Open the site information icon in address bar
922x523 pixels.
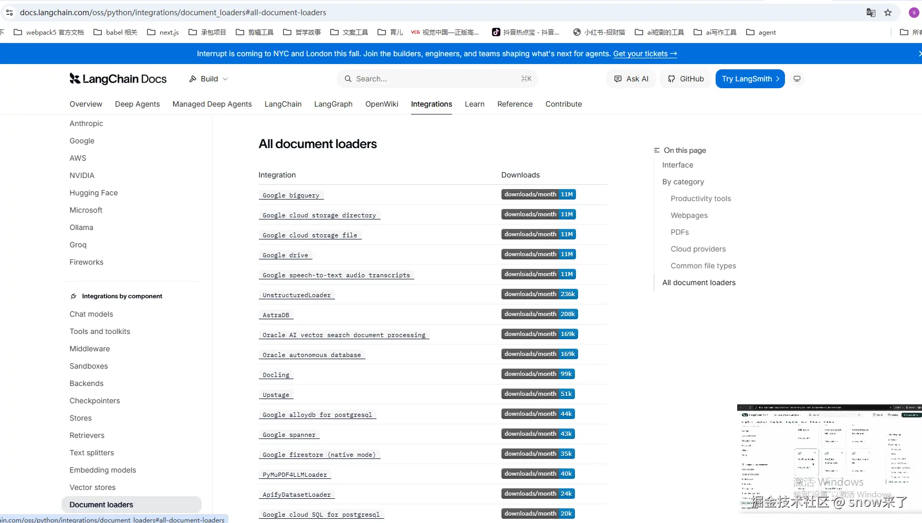(9, 13)
